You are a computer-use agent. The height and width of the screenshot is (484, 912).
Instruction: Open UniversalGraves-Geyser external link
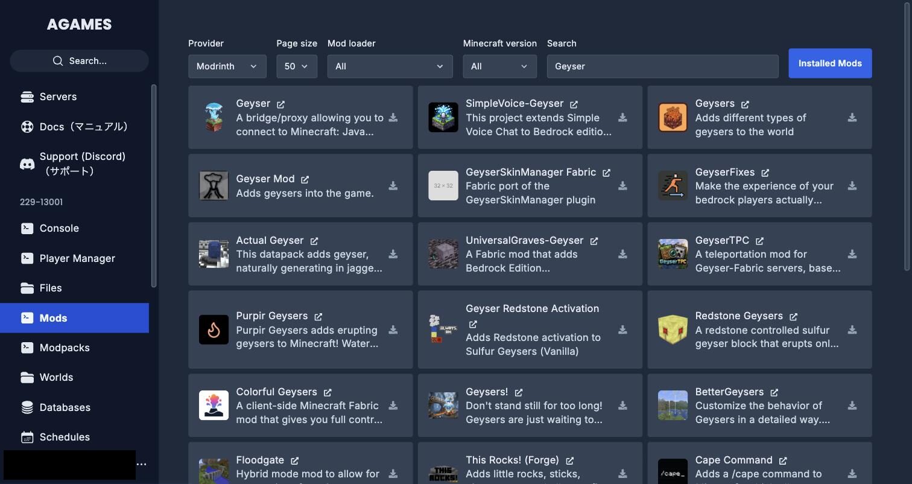coord(594,241)
